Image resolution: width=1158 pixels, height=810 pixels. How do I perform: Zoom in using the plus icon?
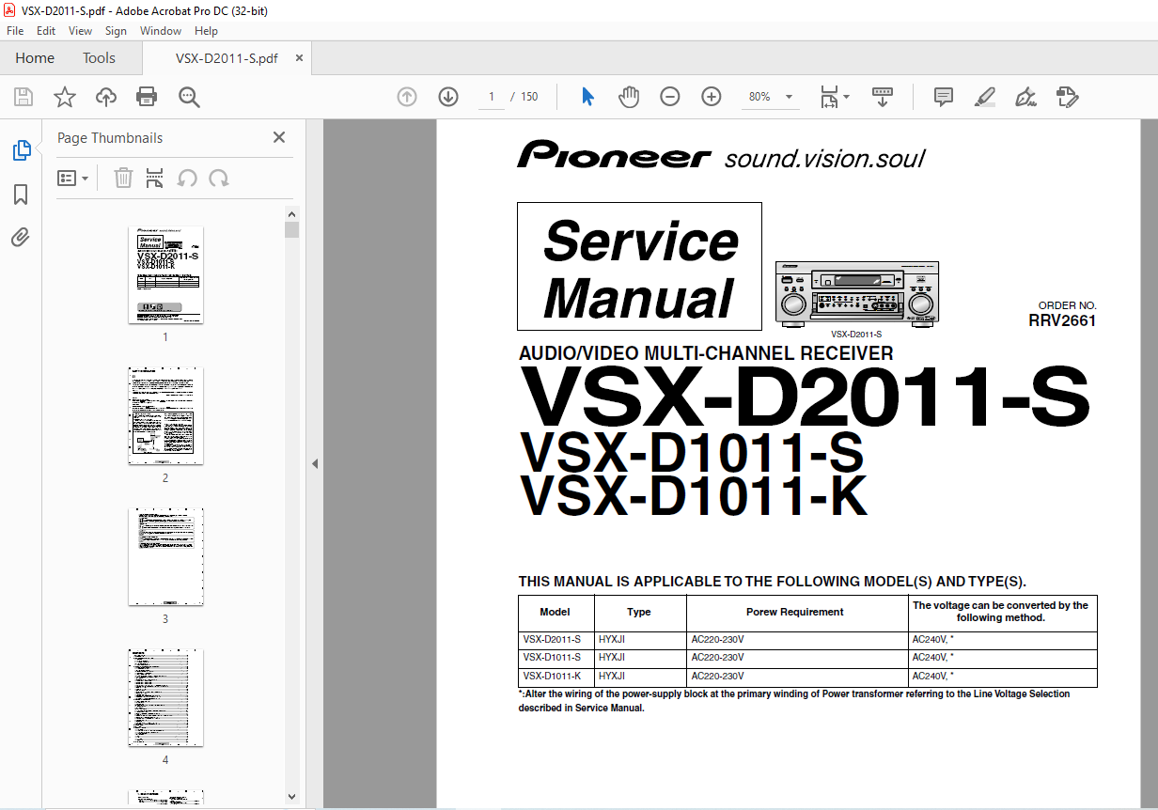point(712,97)
